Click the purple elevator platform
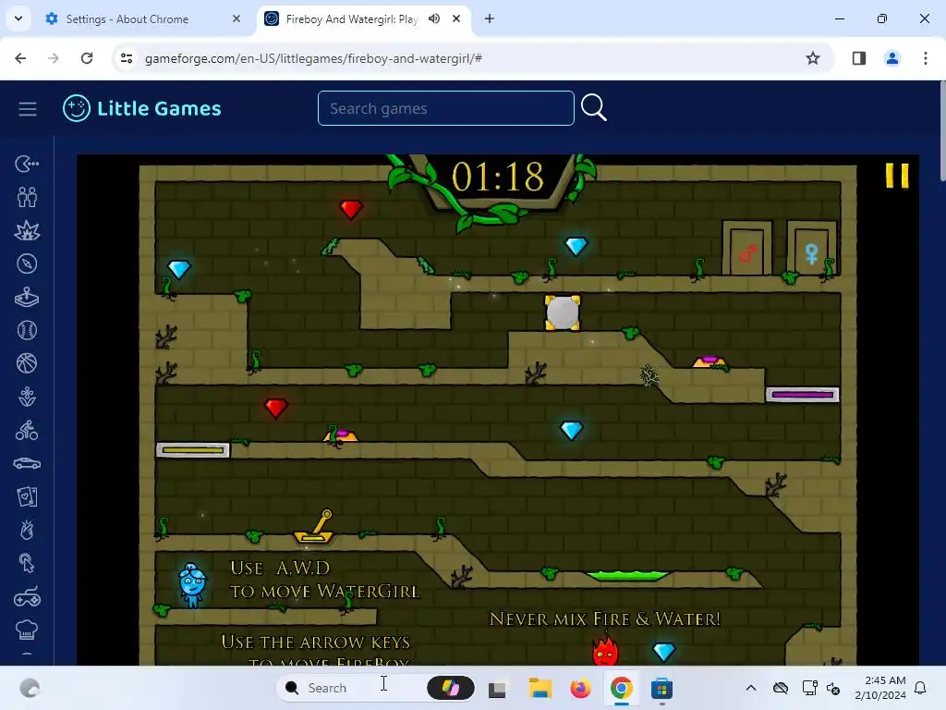The width and height of the screenshot is (946, 710). point(803,395)
